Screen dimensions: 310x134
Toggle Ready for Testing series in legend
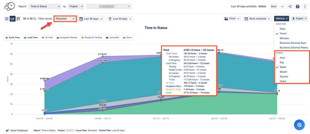(x=92, y=37)
